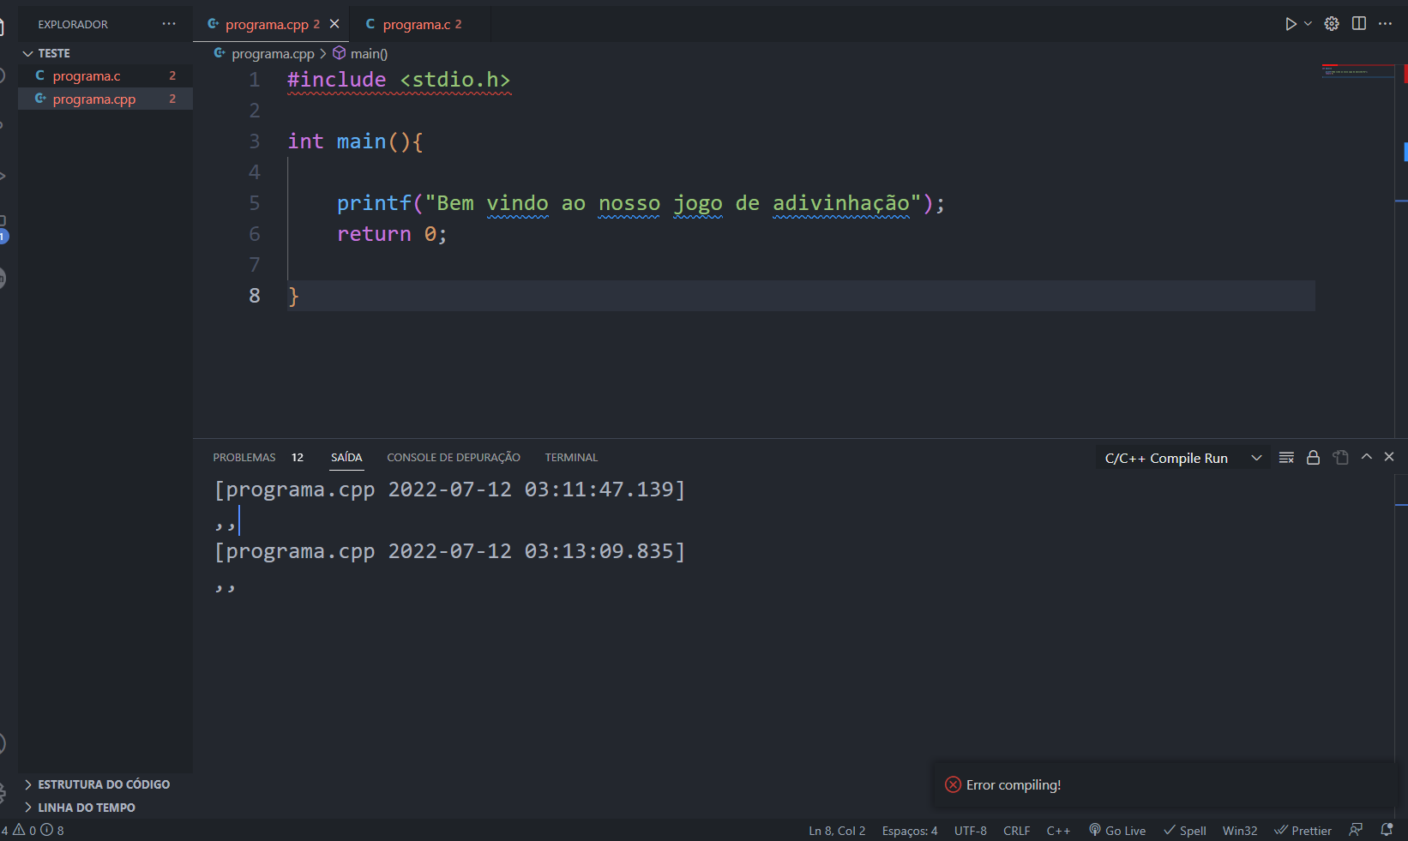Viewport: 1408px width, 841px height.
Task: Click the #include <stdio.h> line
Action: point(399,80)
